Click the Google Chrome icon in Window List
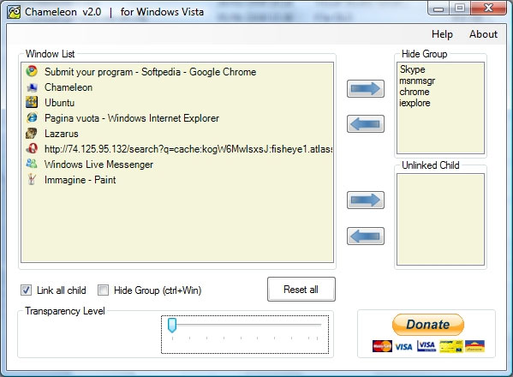Screen dimensions: 513x377 pos(32,71)
